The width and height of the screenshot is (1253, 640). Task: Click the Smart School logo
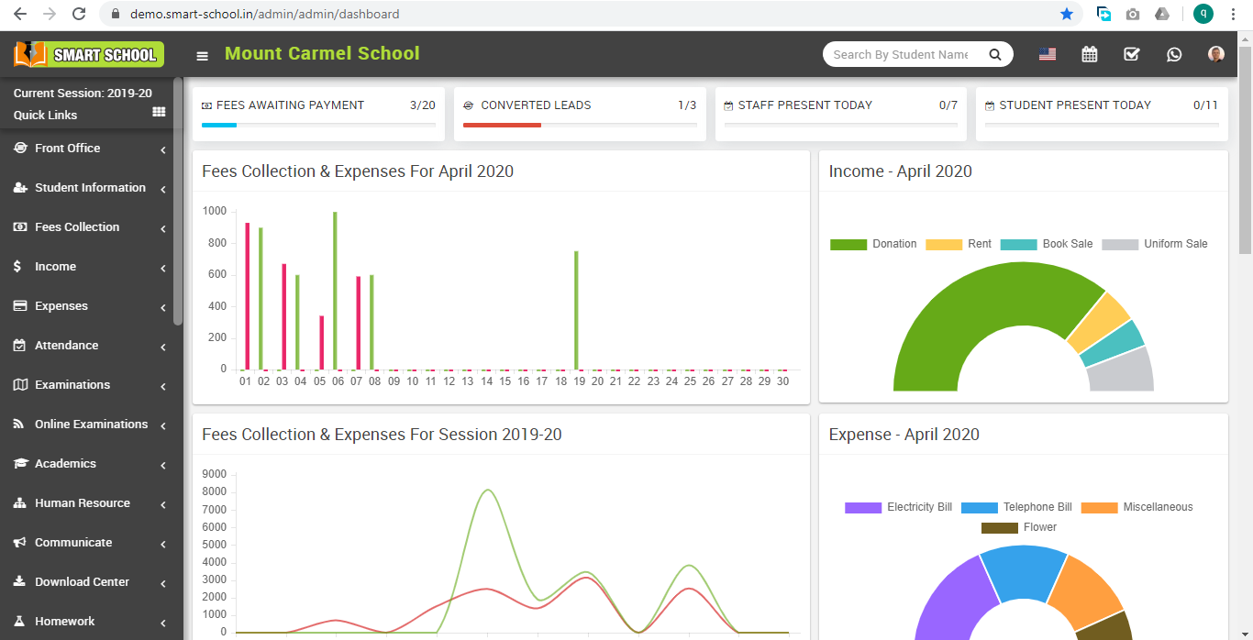click(x=89, y=54)
